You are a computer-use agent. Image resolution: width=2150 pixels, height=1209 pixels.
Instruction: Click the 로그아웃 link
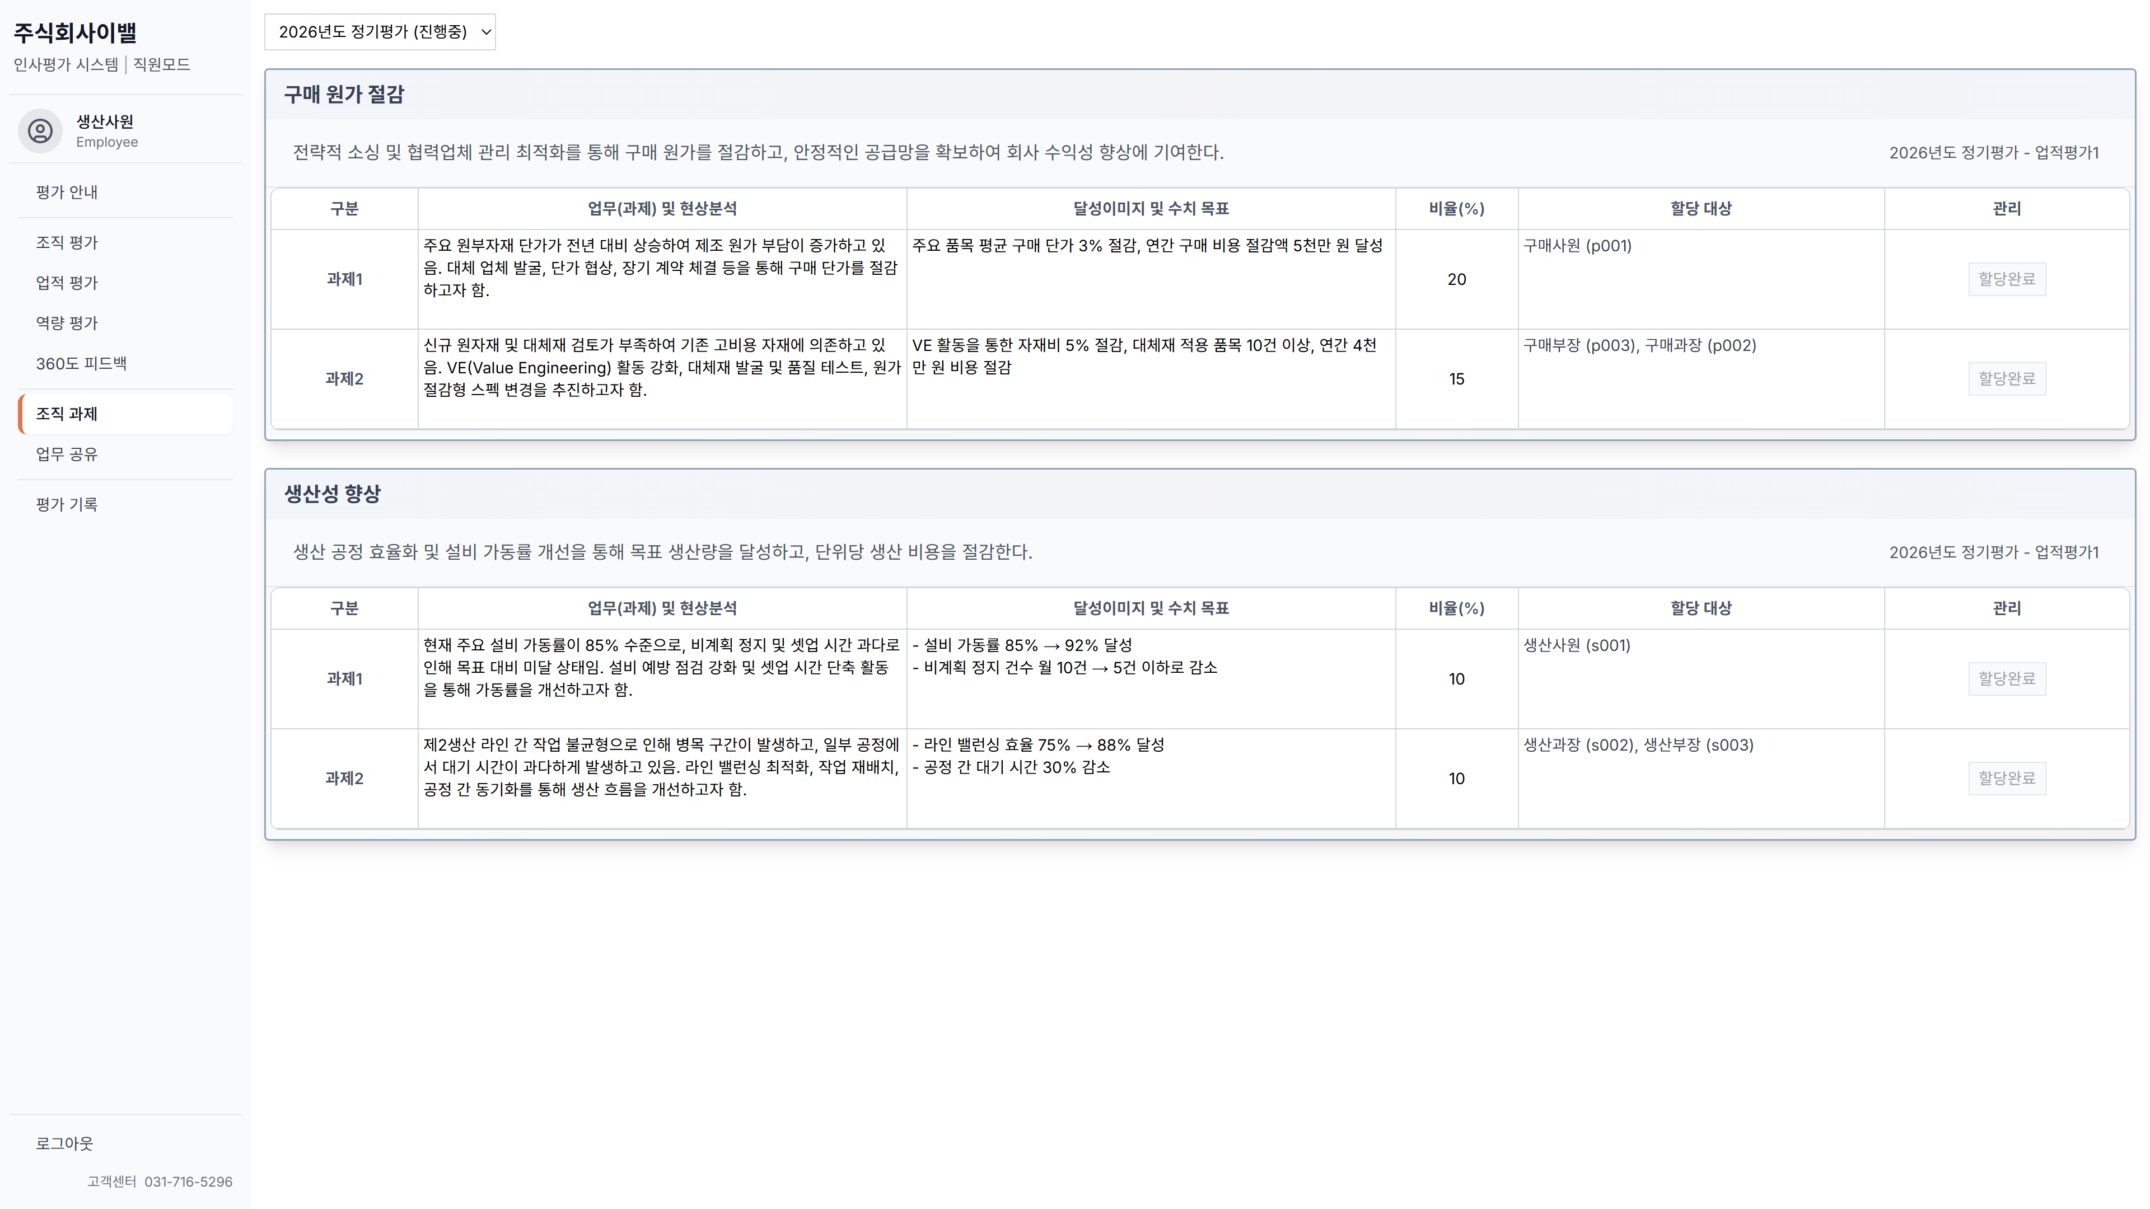[64, 1143]
